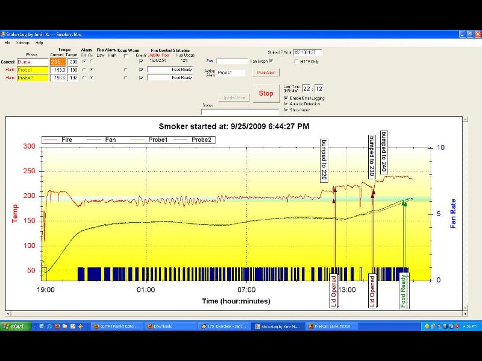Disable the Enable Email Logging checkbox
The width and height of the screenshot is (482, 361).
pyautogui.click(x=286, y=98)
